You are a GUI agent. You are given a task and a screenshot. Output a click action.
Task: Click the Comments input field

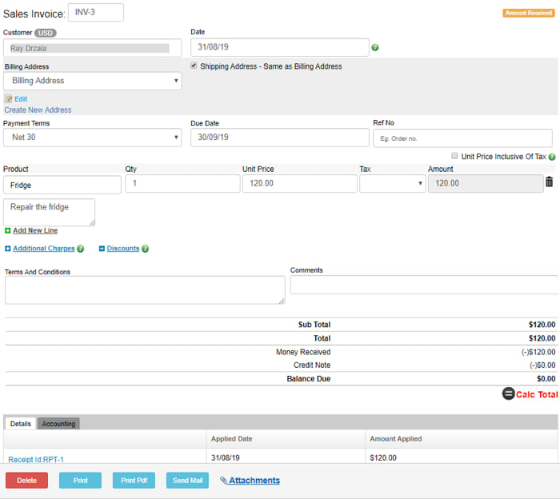(424, 285)
